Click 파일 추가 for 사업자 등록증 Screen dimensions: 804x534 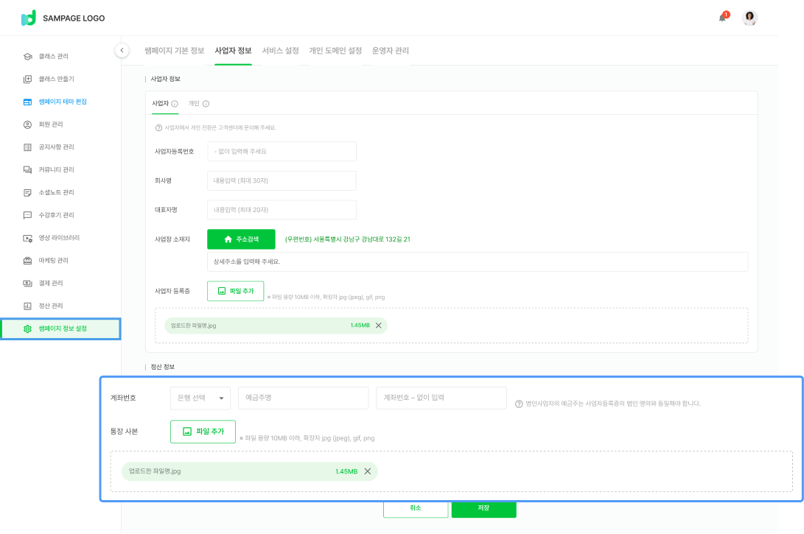(x=235, y=291)
